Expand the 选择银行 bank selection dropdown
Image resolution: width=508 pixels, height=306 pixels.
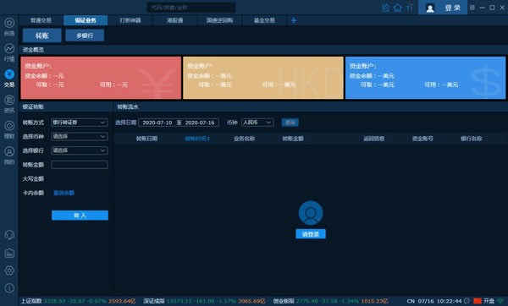[80, 150]
